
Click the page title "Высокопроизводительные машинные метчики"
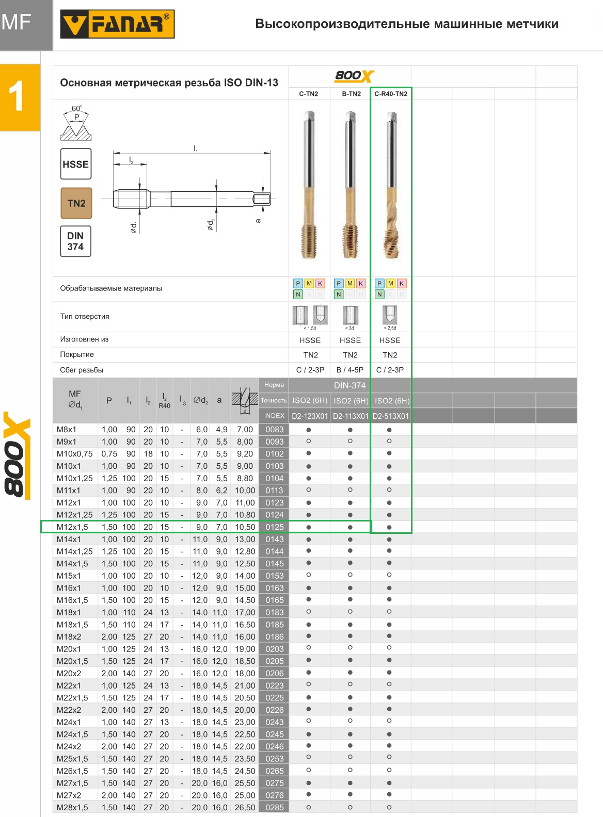(x=407, y=24)
